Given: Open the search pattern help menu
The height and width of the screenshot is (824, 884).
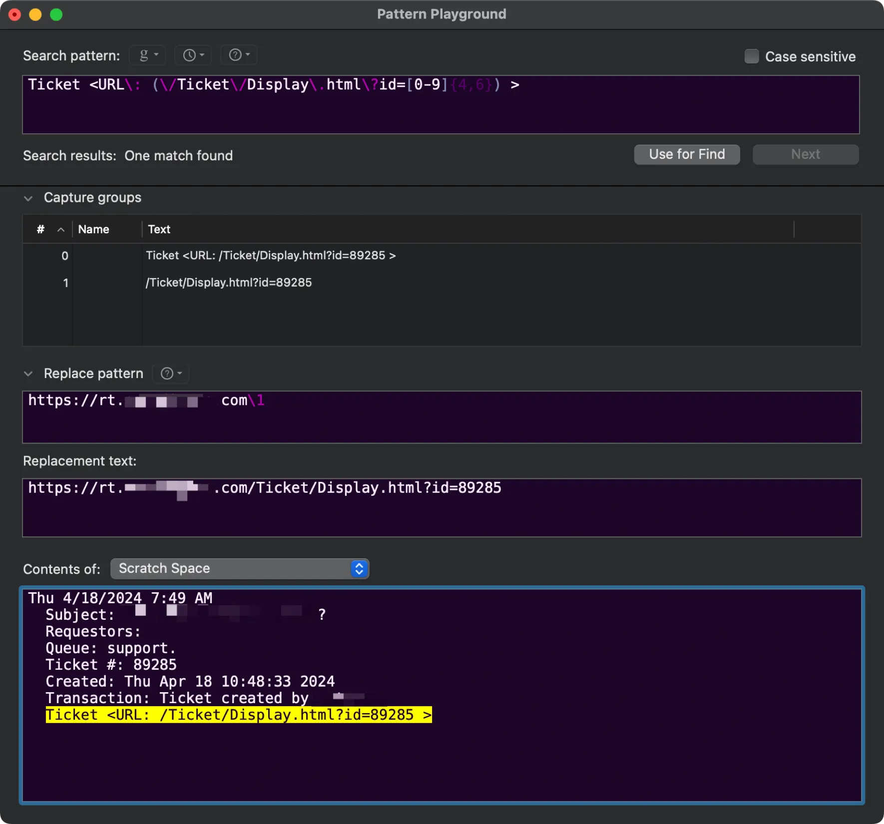Looking at the screenshot, I should coord(239,55).
